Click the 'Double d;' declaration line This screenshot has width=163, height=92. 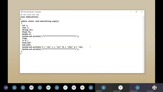point(26,34)
